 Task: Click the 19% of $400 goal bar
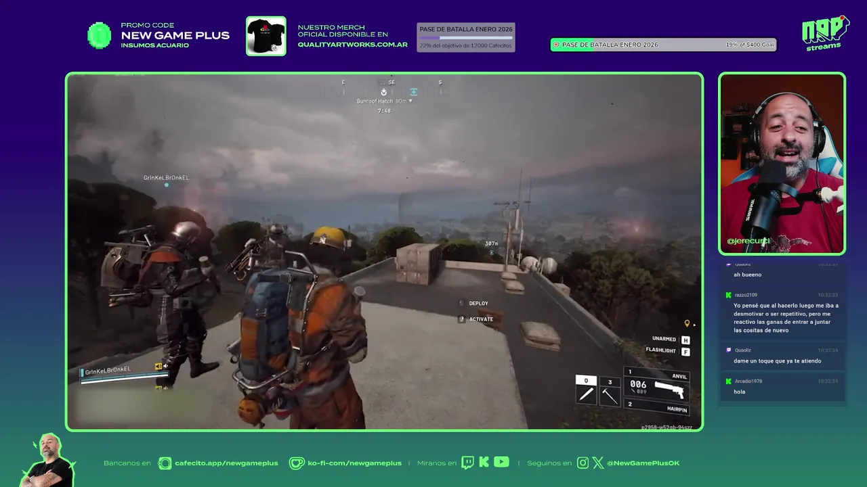663,45
